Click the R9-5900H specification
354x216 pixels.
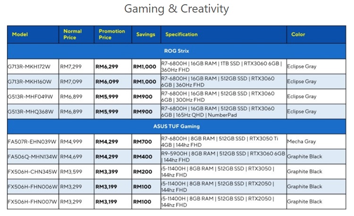coord(223,157)
